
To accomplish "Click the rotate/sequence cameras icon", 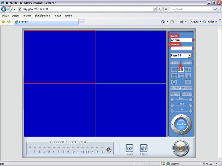I will [x=174, y=82].
